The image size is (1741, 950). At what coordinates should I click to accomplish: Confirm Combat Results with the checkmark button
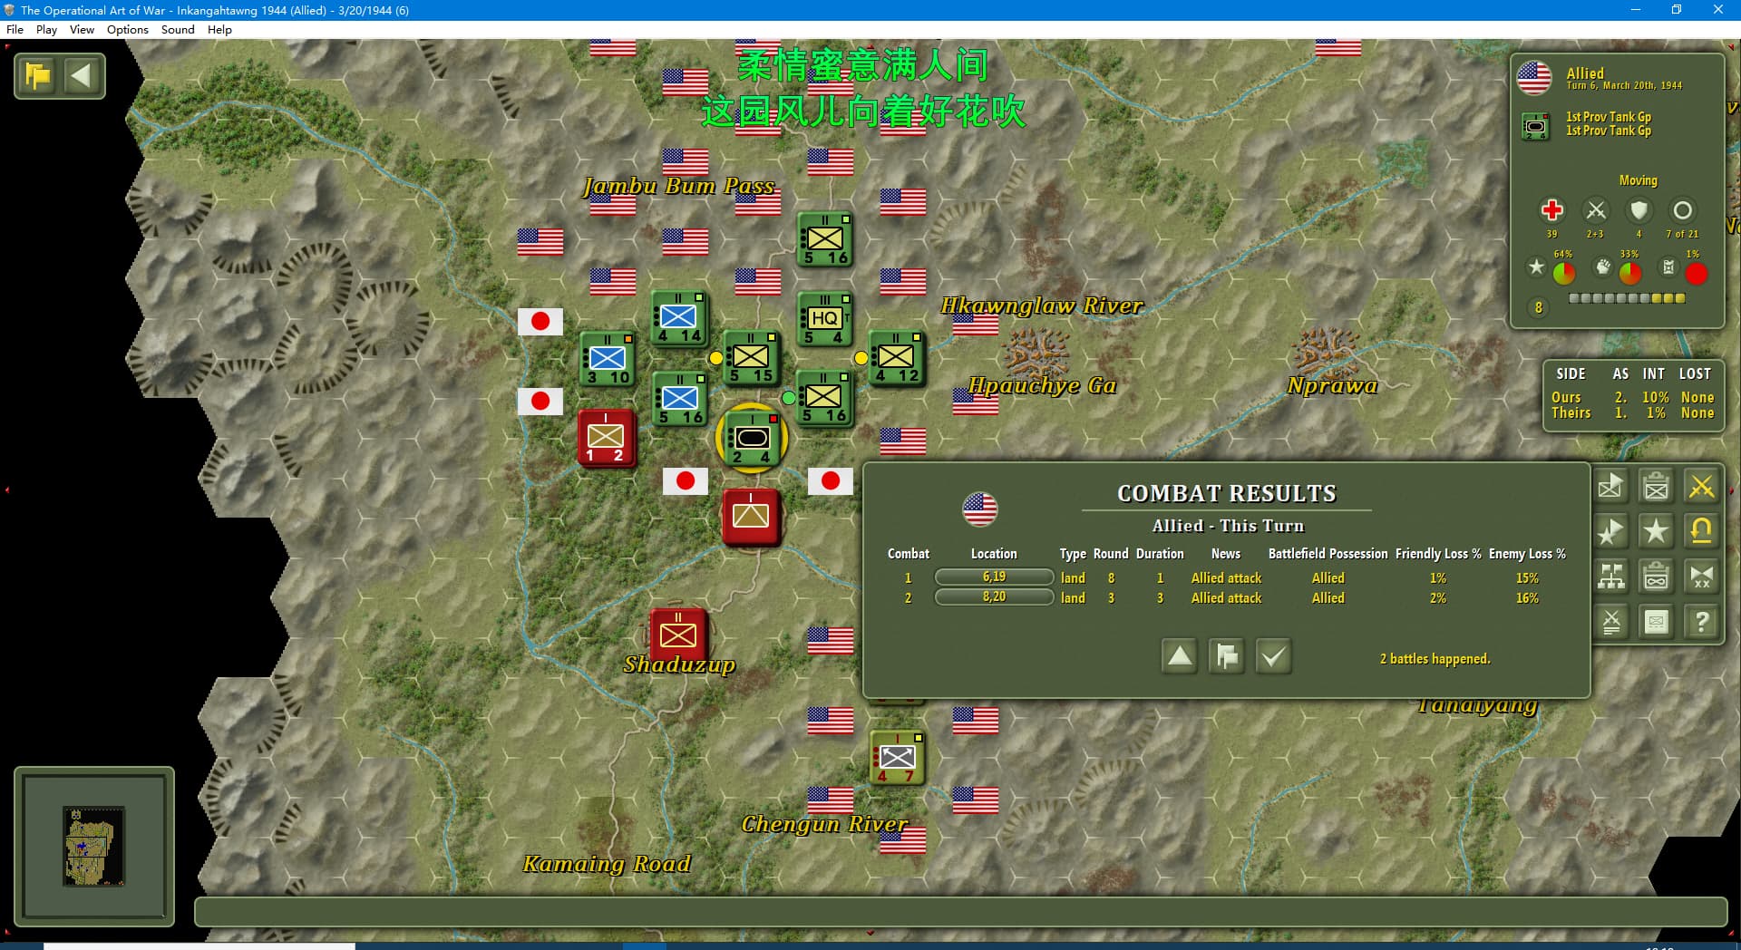[1273, 656]
